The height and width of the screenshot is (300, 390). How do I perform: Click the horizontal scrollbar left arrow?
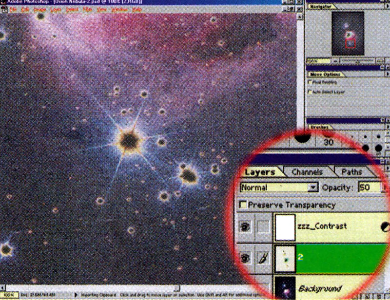[3, 288]
